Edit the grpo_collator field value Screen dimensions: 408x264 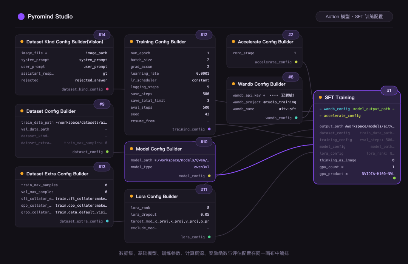point(81,212)
